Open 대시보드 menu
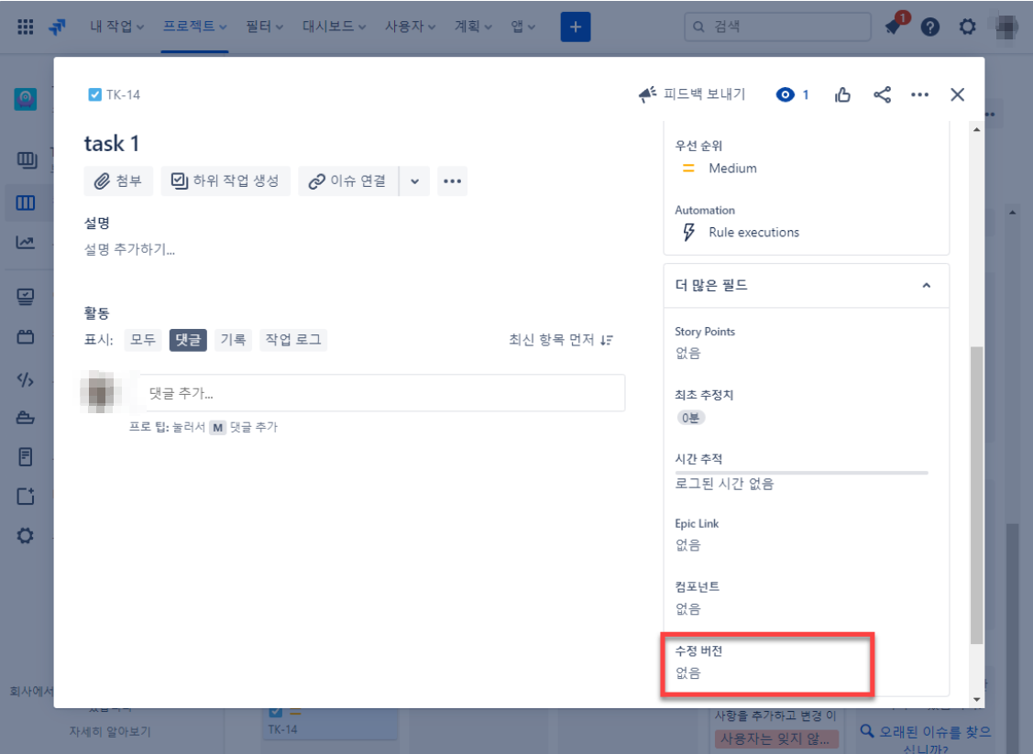Screen dimensions: 1033x754 [x=334, y=27]
